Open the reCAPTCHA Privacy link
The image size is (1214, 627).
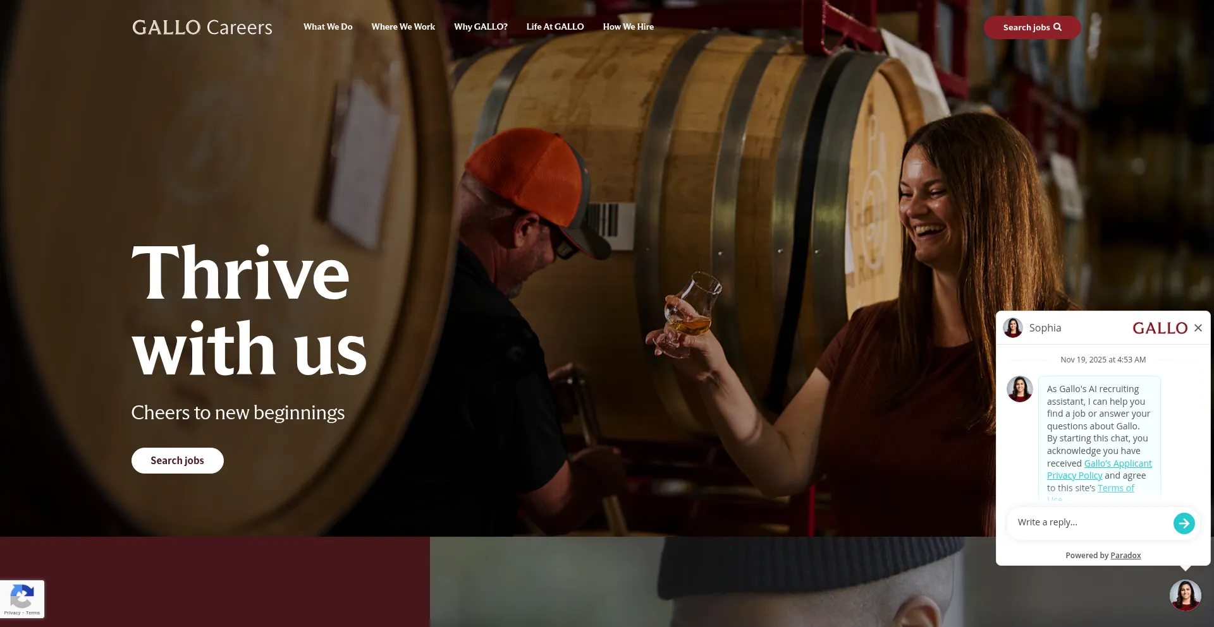click(12, 612)
